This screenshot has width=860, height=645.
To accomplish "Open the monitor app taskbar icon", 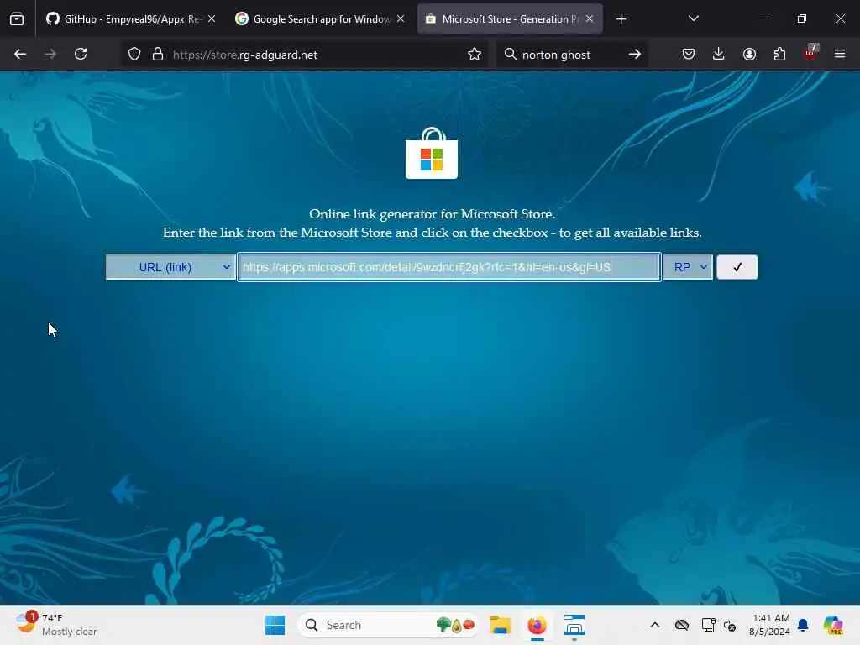I will (x=574, y=625).
